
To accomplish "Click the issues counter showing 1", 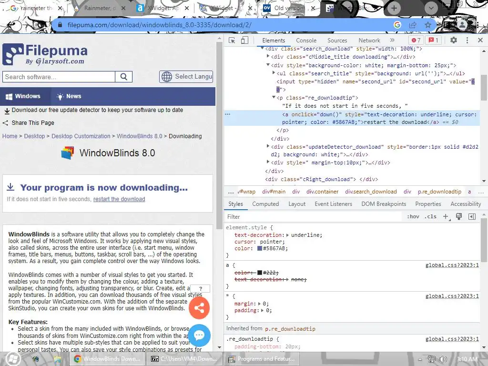I will pyautogui.click(x=434, y=40).
